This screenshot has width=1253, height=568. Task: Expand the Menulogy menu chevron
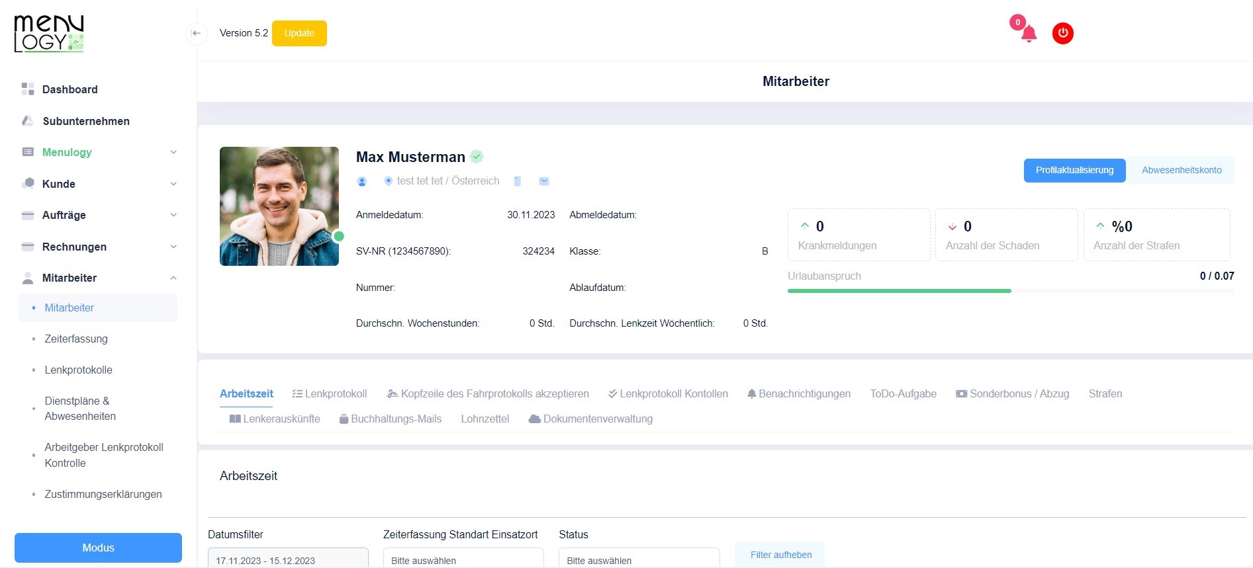click(173, 152)
